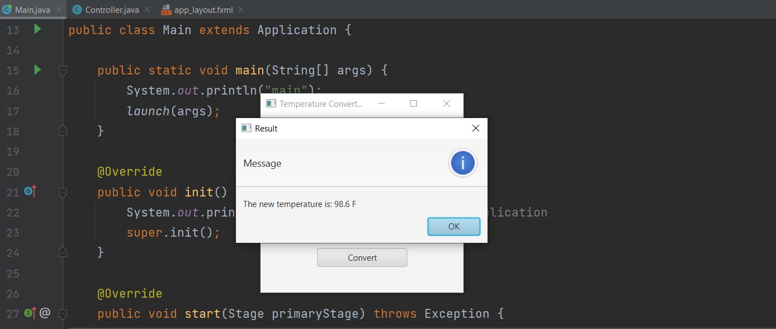Click the blue information icon in the Result dialog
Screen dimensions: 776x329
pos(462,163)
